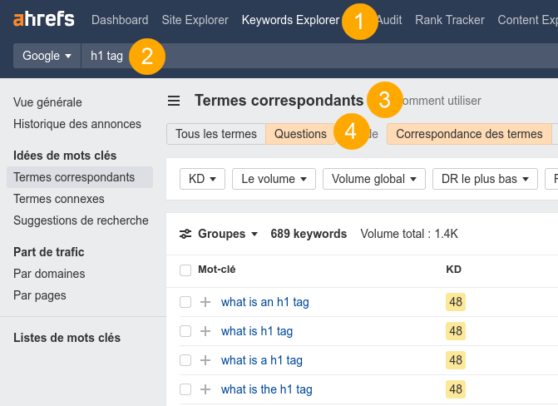
Task: Open keyword link 'what is an h1 tag'
Action: click(264, 302)
